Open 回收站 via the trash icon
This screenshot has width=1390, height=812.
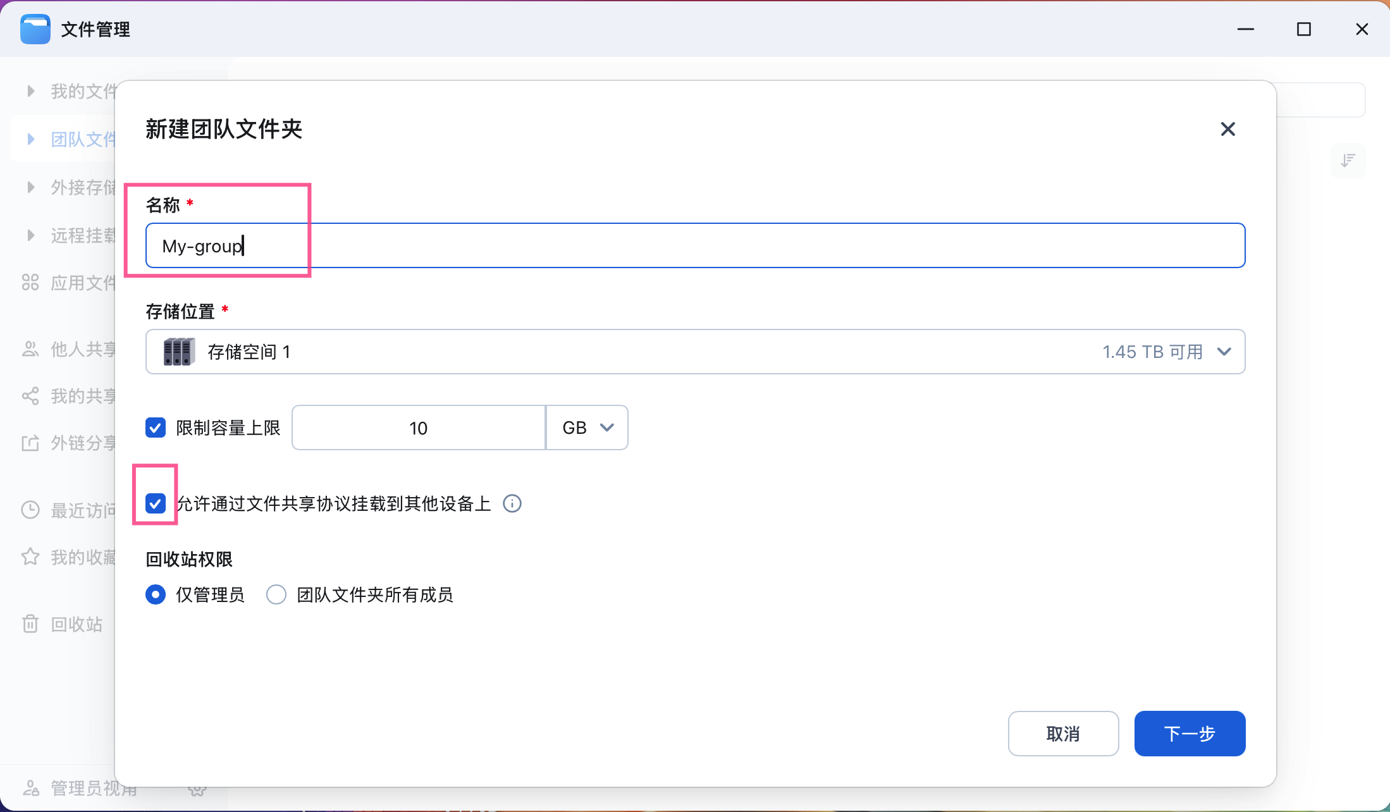click(30, 624)
